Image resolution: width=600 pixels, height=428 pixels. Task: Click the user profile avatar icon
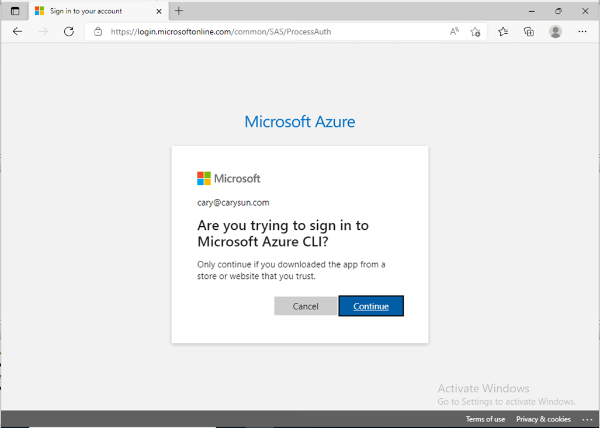point(556,32)
